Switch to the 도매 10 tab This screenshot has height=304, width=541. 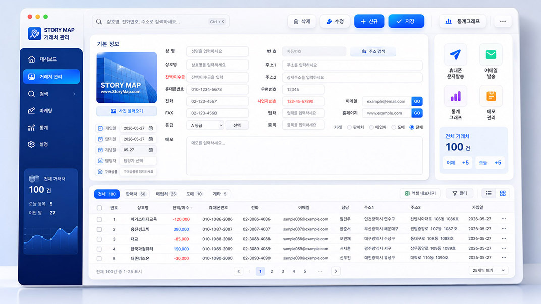[194, 194]
